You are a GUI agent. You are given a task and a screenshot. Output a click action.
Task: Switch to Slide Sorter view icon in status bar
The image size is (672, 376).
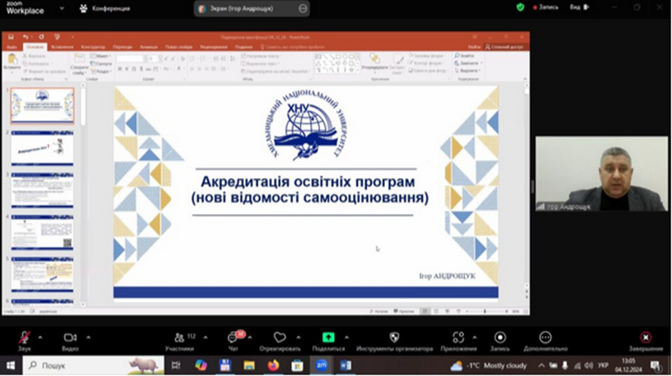[436, 311]
